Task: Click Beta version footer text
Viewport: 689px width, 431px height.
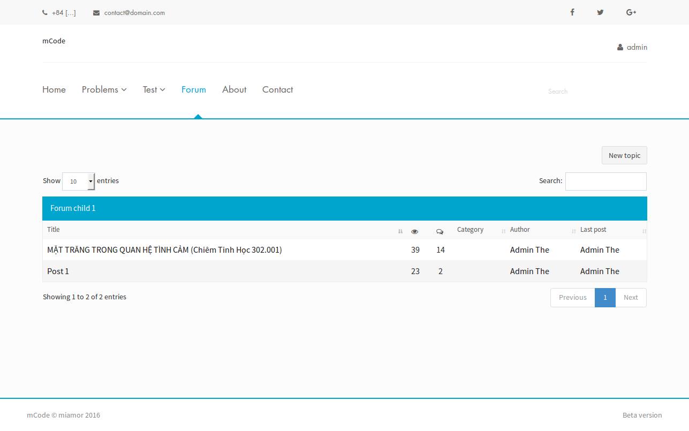Action: point(642,415)
